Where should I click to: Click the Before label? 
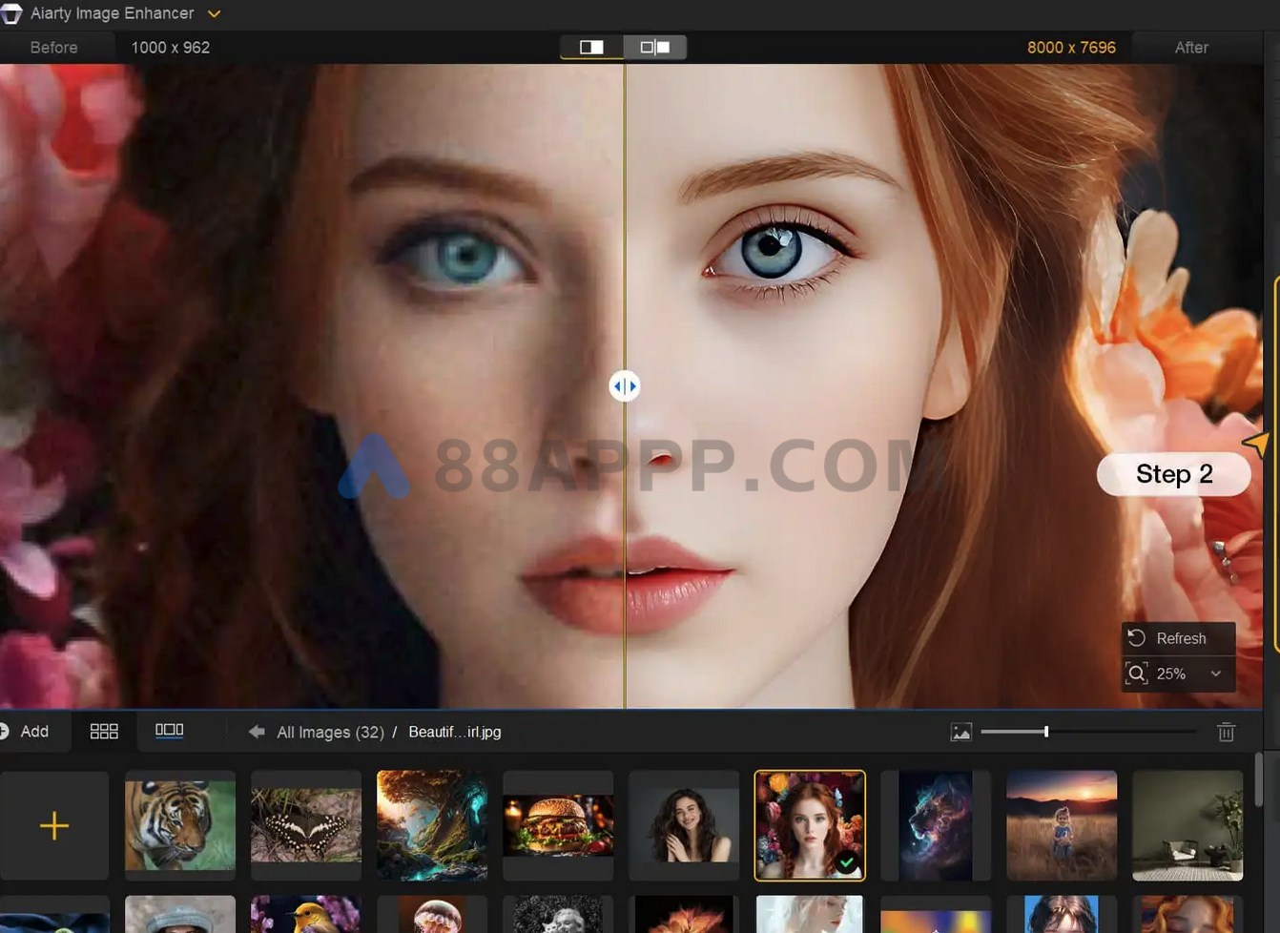tap(53, 48)
